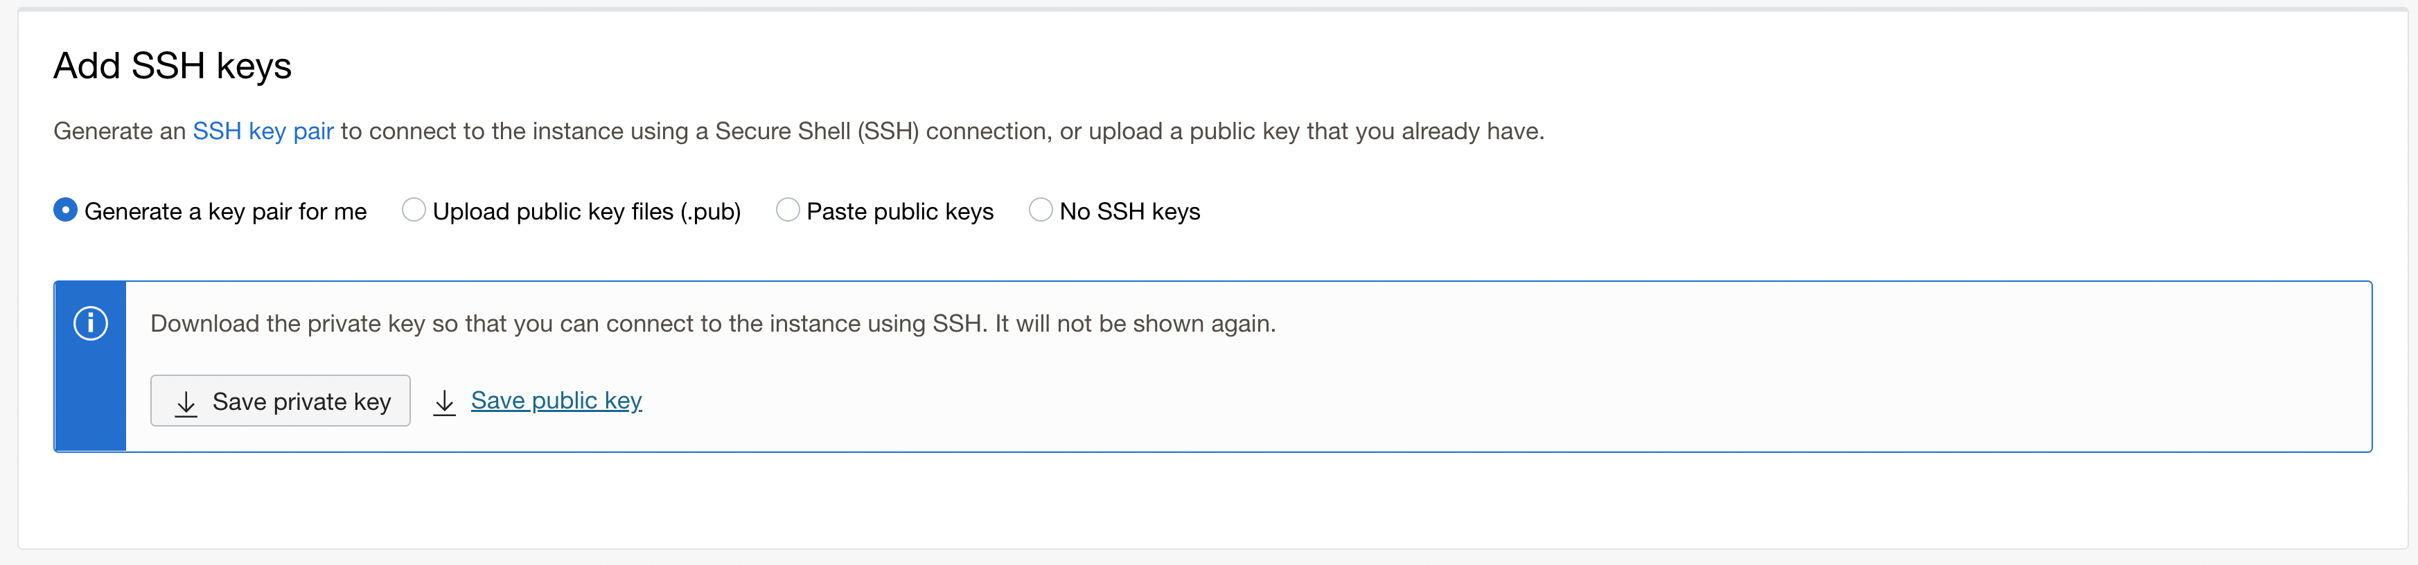The height and width of the screenshot is (565, 2418).
Task: Click the "No SSH keys" label text
Action: (x=1129, y=212)
